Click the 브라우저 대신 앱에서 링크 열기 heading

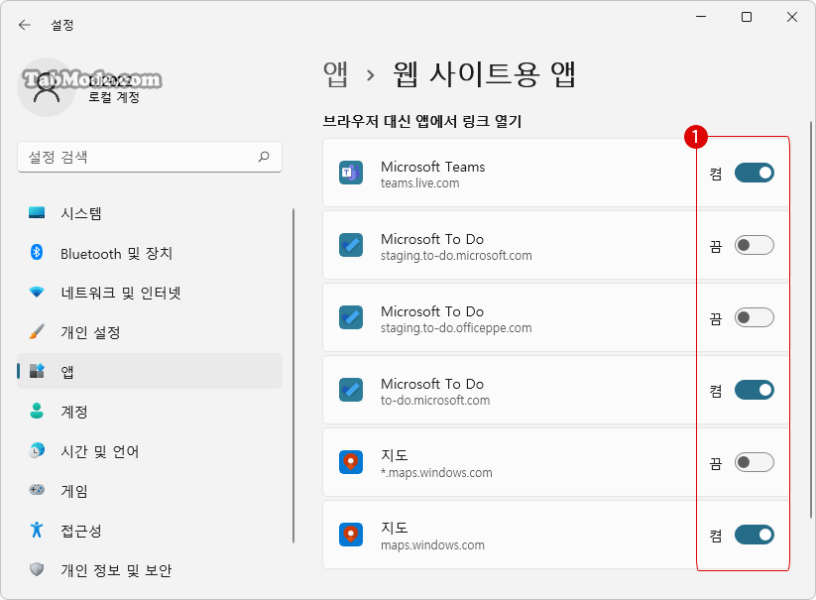pos(422,121)
